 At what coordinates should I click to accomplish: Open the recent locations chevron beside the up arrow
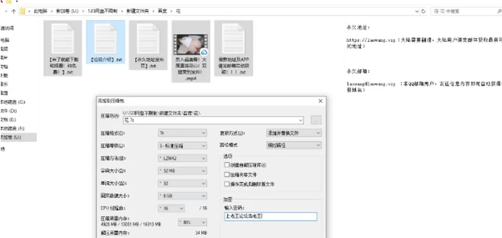point(6,11)
